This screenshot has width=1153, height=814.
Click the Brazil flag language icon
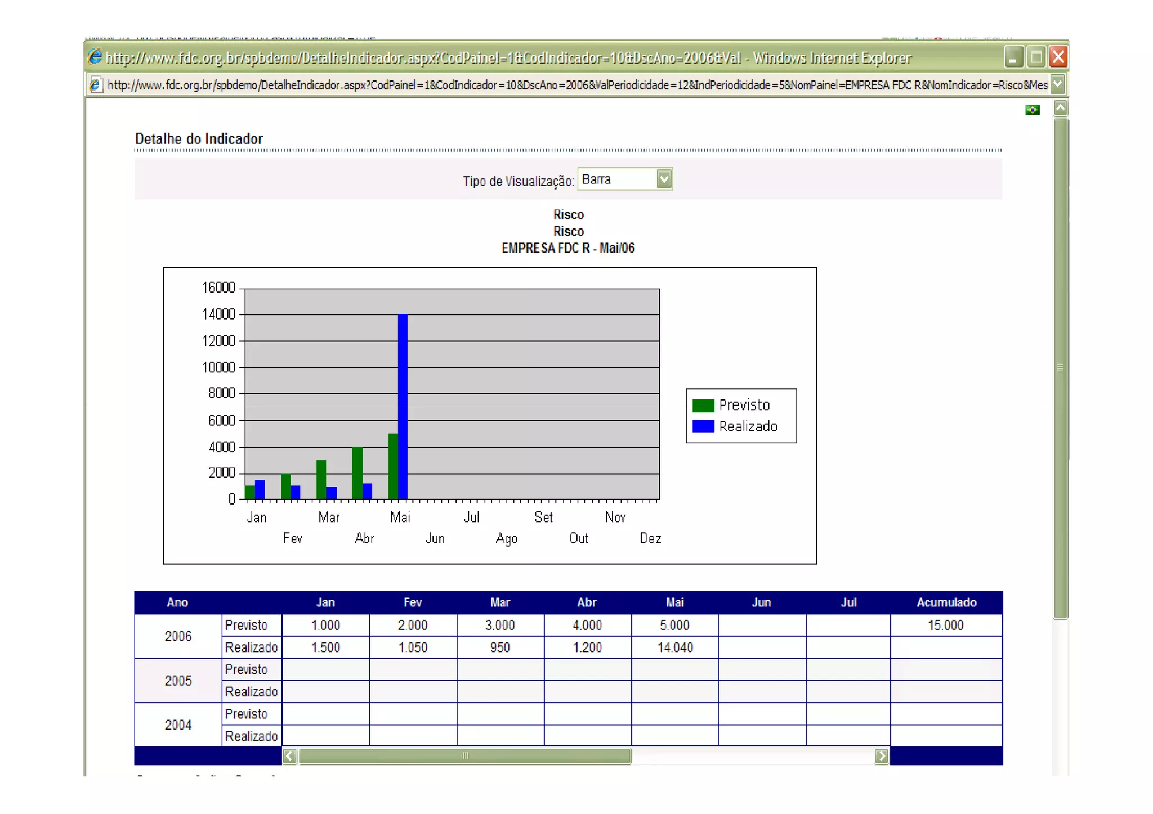pos(1032,110)
